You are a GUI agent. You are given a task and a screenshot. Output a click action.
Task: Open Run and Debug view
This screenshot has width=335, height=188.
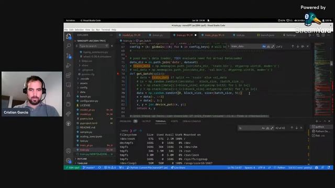[69, 65]
